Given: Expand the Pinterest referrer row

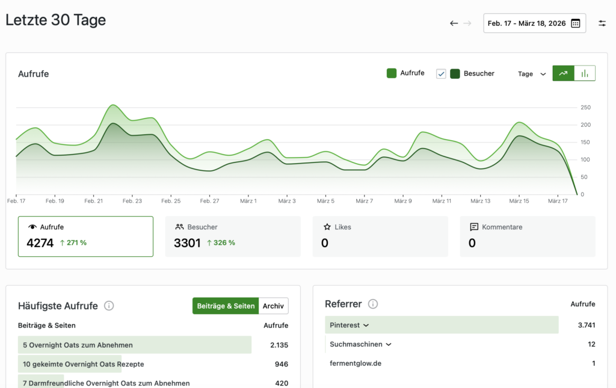Looking at the screenshot, I should (x=349, y=325).
